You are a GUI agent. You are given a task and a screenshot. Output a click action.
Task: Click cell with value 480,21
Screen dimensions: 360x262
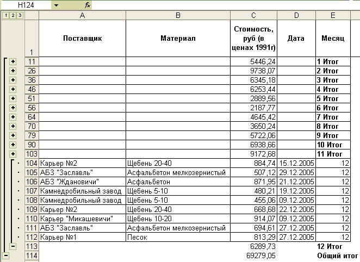253,191
